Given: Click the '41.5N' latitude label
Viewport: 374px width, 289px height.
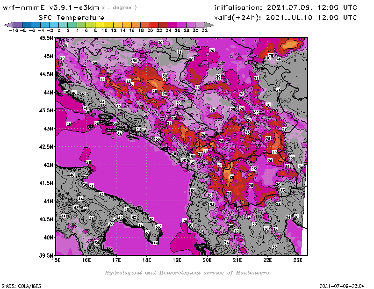Looking at the screenshot, I should click(x=46, y=183).
